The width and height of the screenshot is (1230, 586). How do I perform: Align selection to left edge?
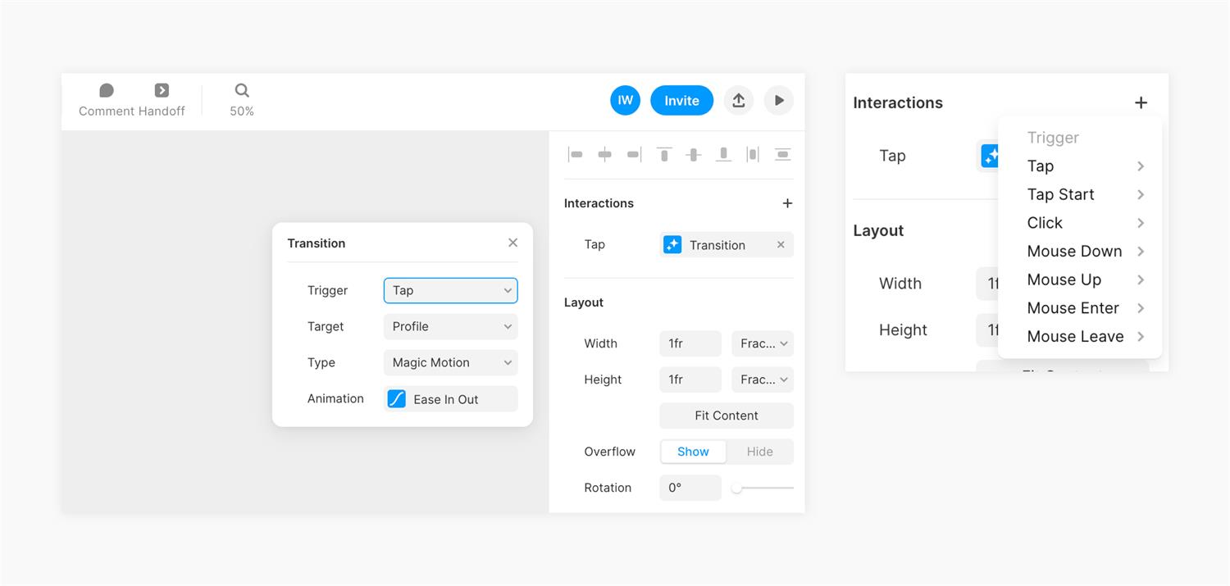[x=576, y=154]
